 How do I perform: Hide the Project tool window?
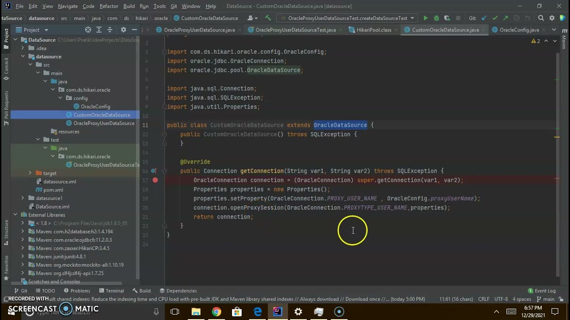(x=134, y=30)
